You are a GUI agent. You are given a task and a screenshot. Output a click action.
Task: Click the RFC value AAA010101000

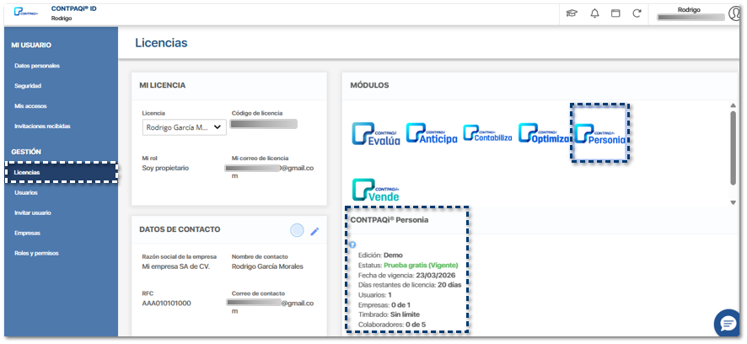[166, 303]
